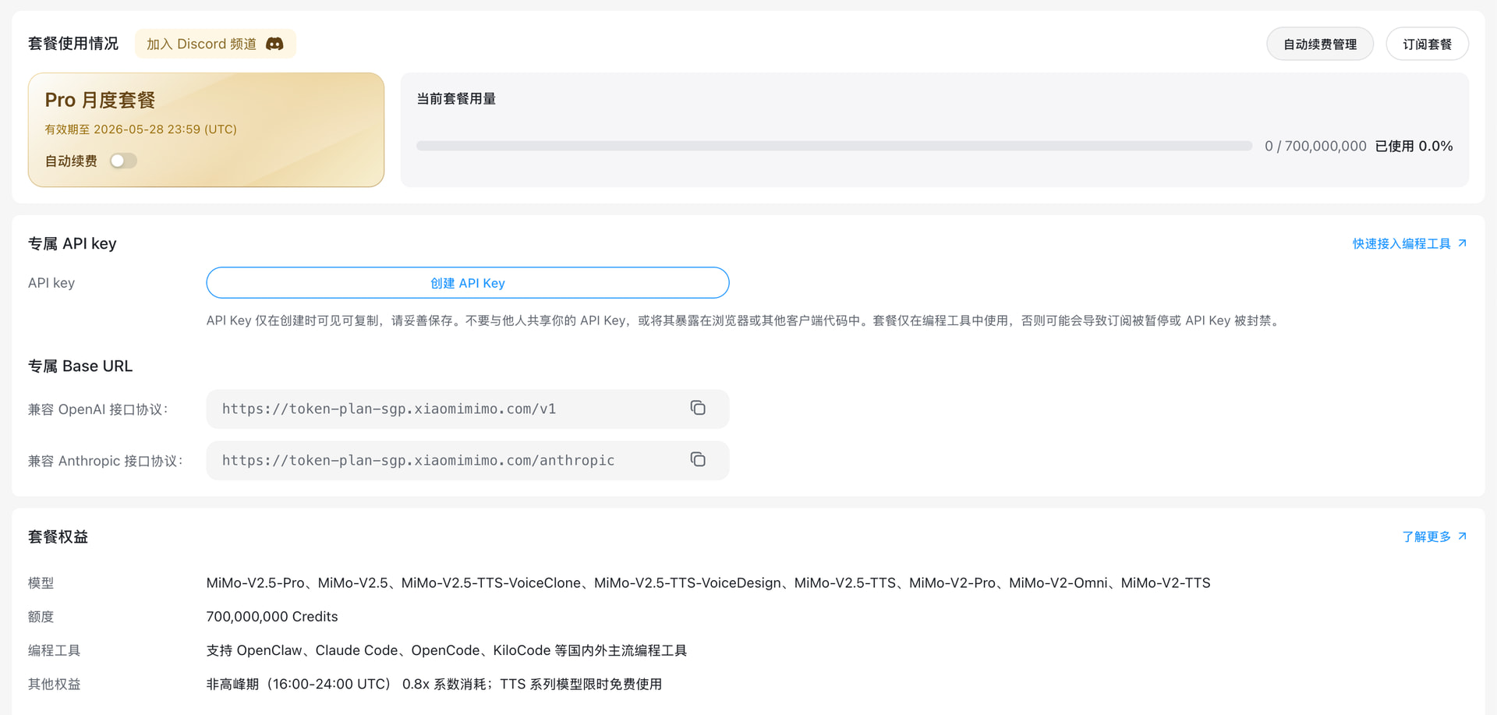This screenshot has height=715, width=1497.
Task: Click arrow icon beside 了解更多
Action: click(1462, 536)
